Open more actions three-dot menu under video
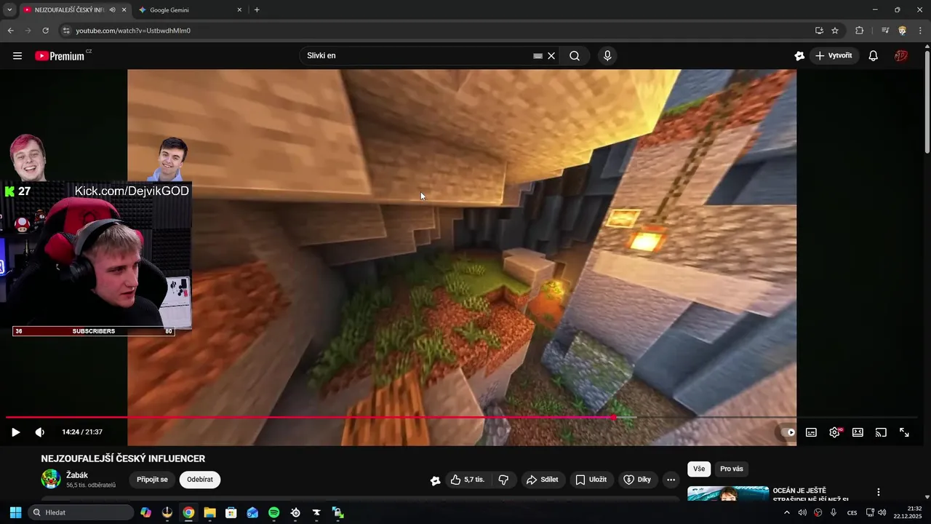The width and height of the screenshot is (931, 524). (x=671, y=480)
